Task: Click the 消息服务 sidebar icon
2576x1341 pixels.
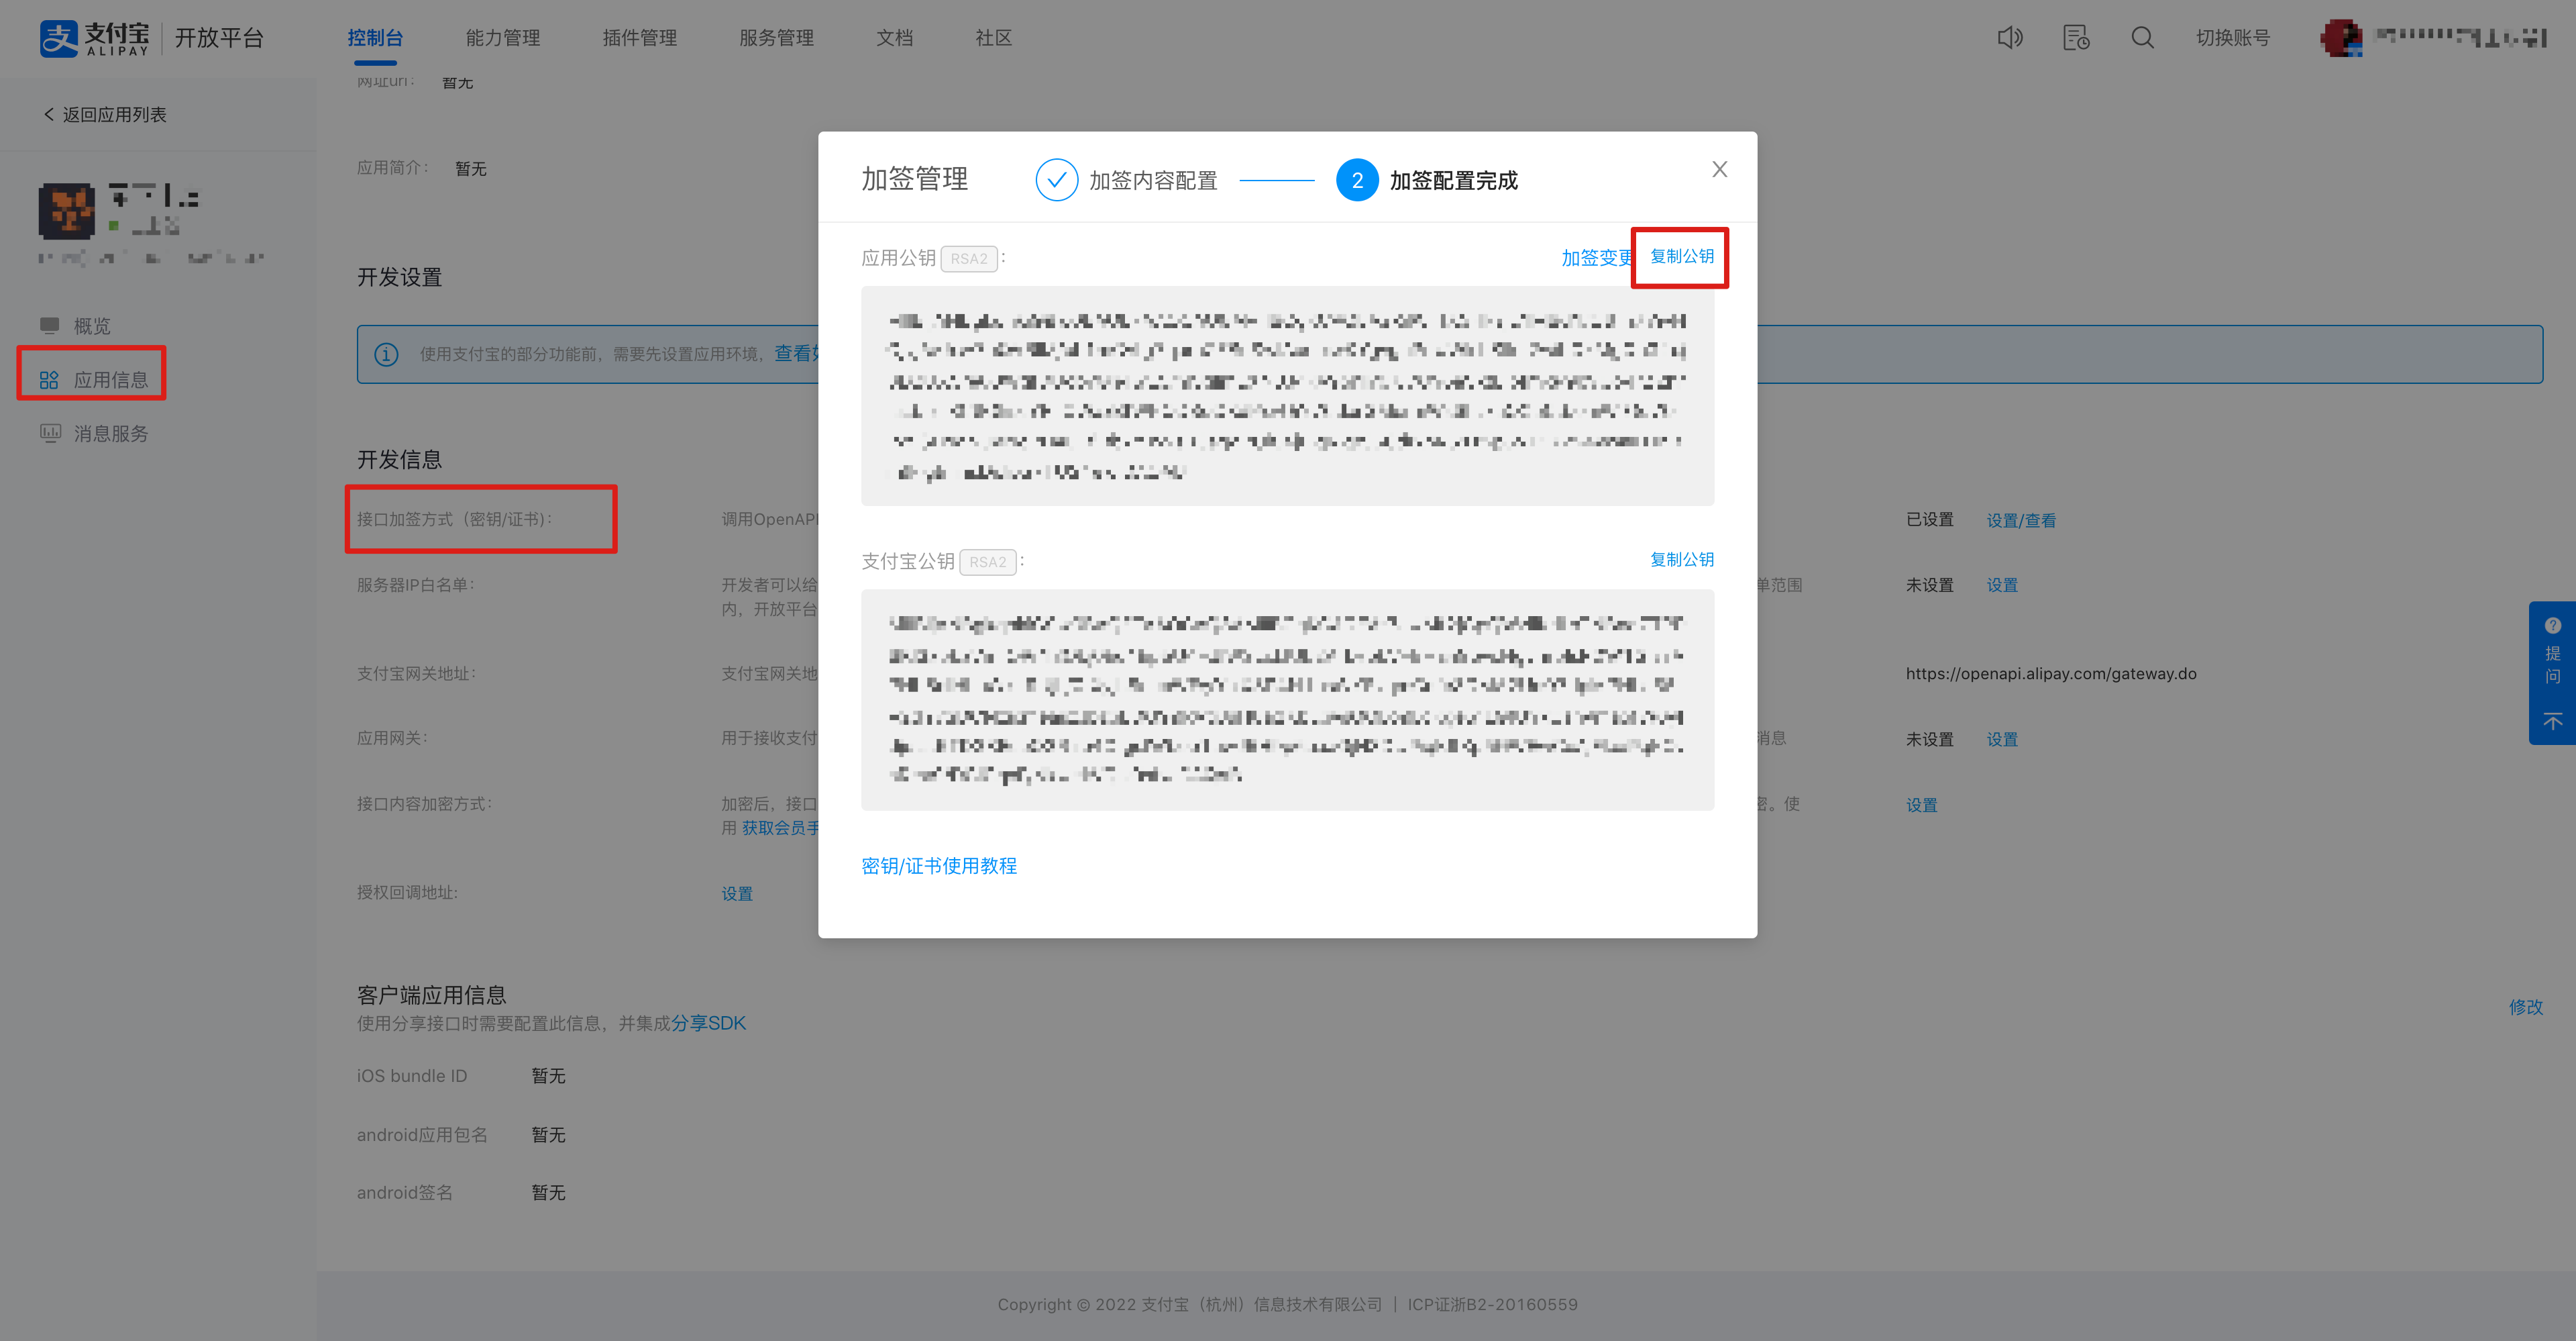Action: 50,434
